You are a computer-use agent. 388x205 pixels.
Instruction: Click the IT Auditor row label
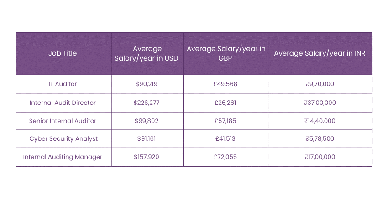pyautogui.click(x=63, y=84)
